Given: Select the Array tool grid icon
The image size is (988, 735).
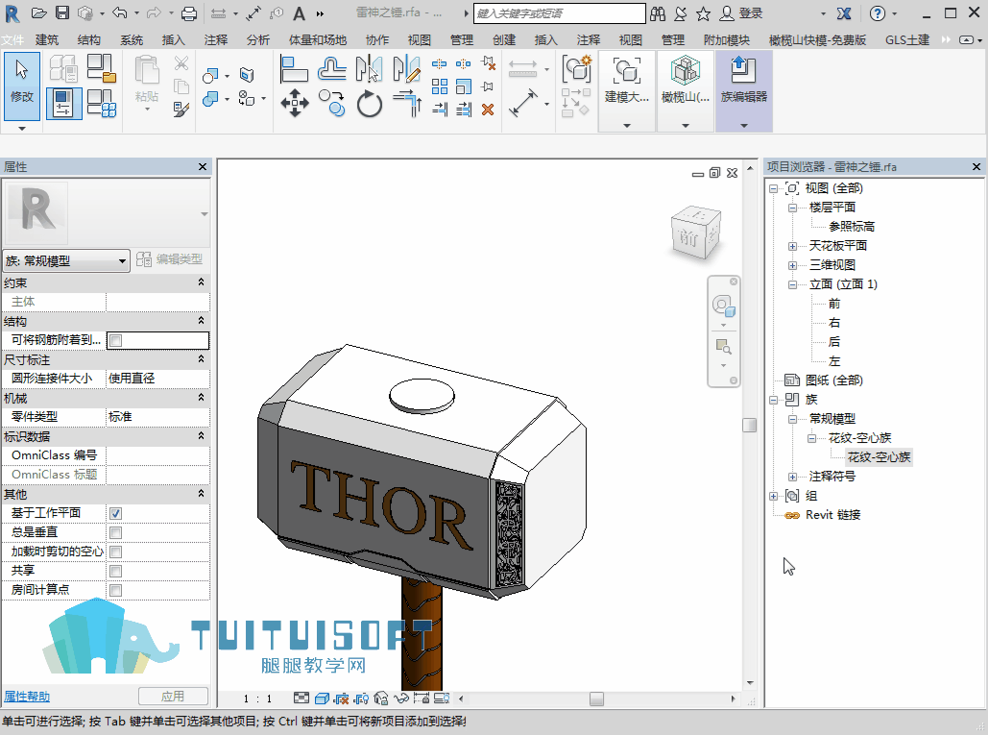Looking at the screenshot, I should click(x=440, y=86).
